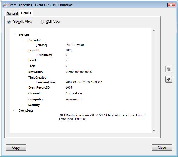Viewport: 178px width, 157px height.
Task: Click the EventID value 1023
Action: tap(69, 50)
